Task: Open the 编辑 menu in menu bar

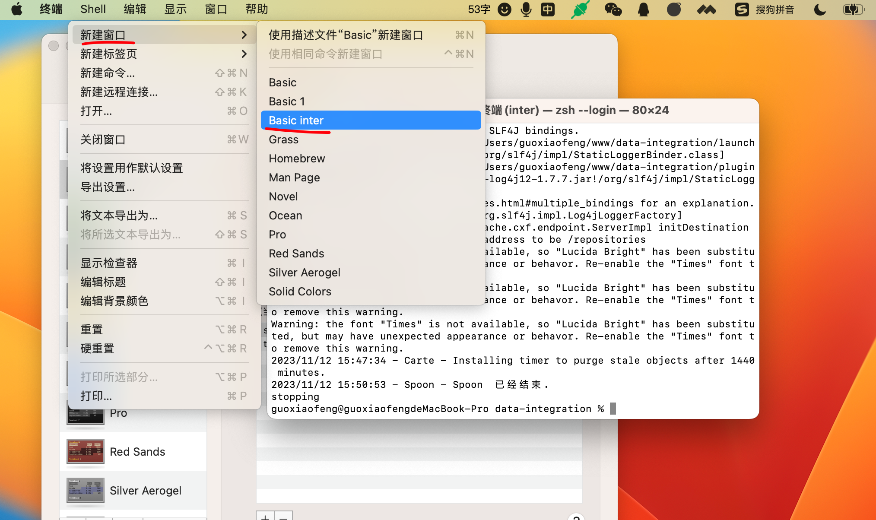Action: coord(135,9)
